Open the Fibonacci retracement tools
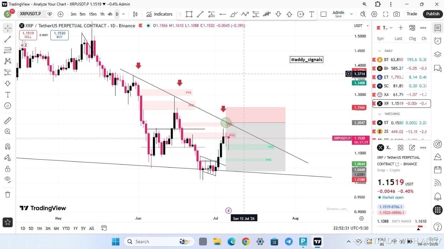 coord(8,50)
